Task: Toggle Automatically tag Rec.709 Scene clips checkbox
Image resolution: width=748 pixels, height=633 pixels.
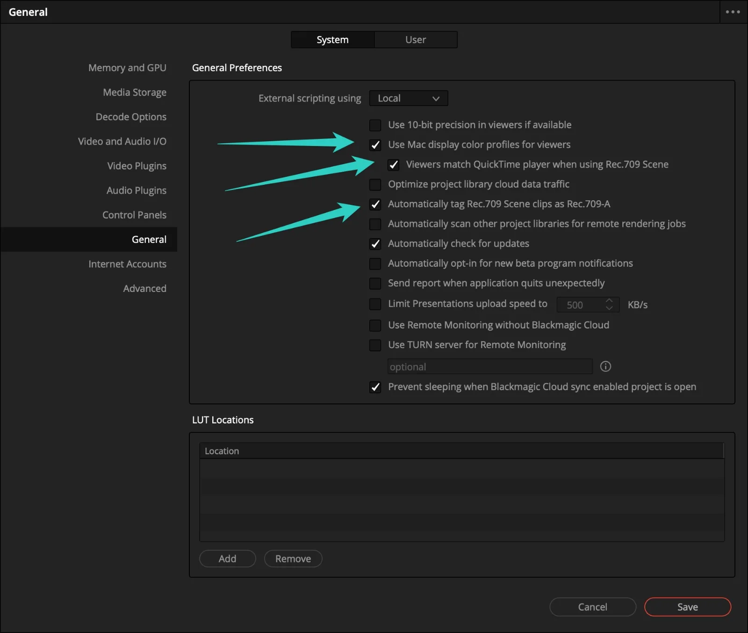Action: coord(375,204)
